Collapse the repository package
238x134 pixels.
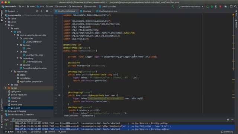[x=17, y=58]
